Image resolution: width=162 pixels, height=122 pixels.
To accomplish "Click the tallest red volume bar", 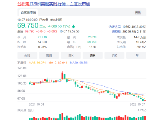I will 62,116.
